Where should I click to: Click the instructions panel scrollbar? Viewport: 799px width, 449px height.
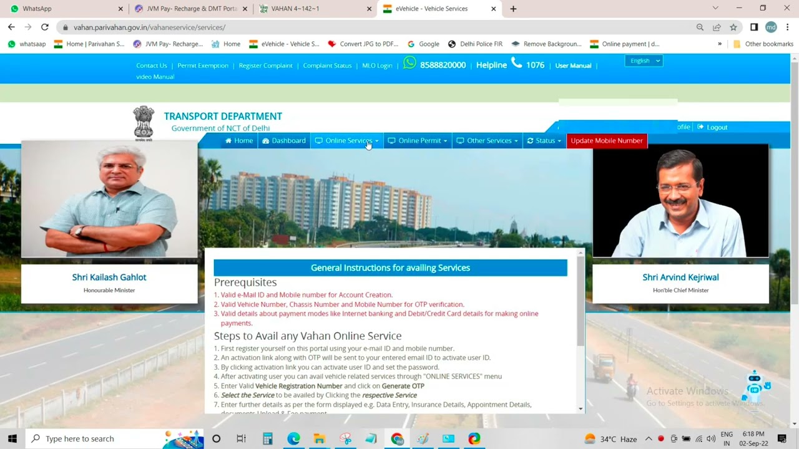(581, 301)
